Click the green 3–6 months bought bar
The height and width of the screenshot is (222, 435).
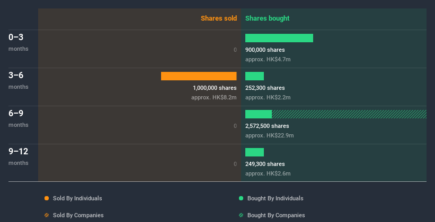(254, 76)
